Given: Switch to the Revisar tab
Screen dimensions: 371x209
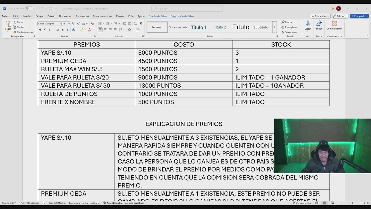Looking at the screenshot, I should pos(120,16).
